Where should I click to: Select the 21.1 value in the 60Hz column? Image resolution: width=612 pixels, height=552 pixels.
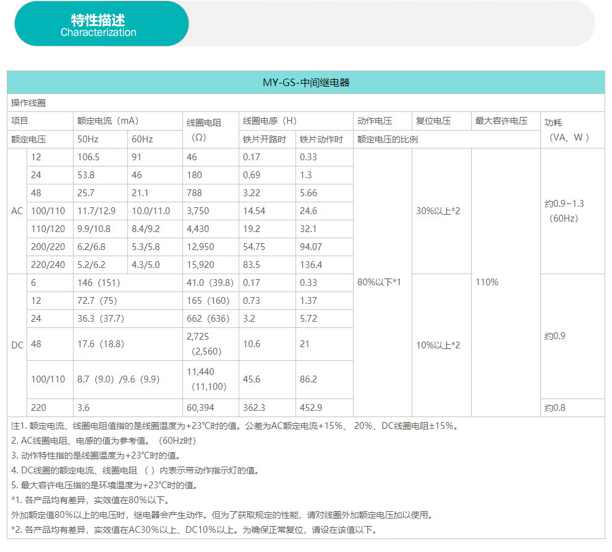coord(140,193)
